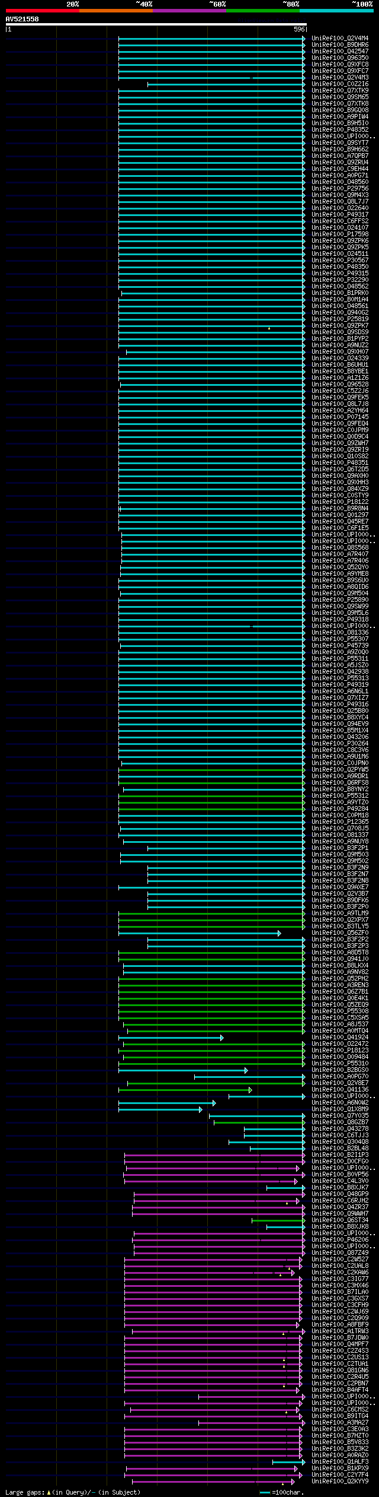
Task: Select the UniRef100_P55313 label
Action: 340,678
